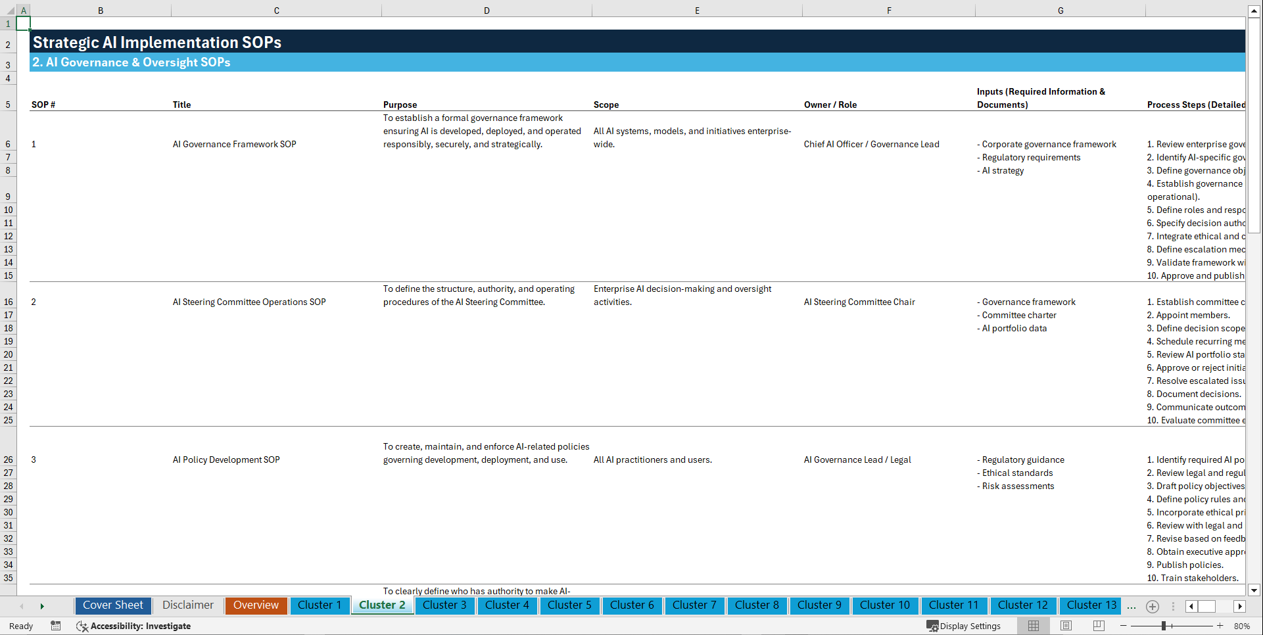Select column D header
The width and height of the screenshot is (1263, 635).
point(487,11)
